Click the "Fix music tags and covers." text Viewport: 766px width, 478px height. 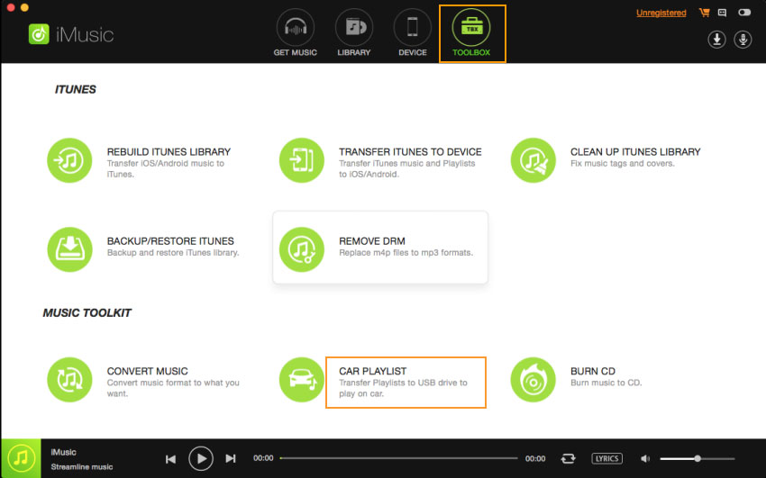(x=623, y=164)
